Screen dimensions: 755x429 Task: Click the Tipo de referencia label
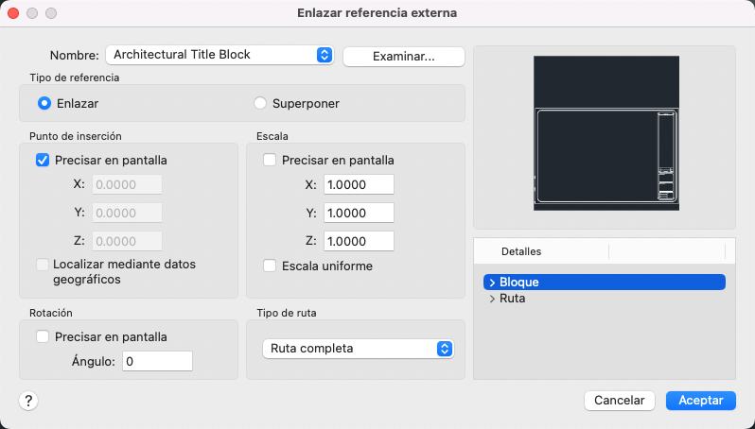[x=75, y=77]
